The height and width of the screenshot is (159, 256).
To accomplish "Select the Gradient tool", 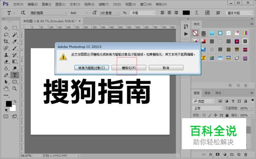I will point(15,62).
